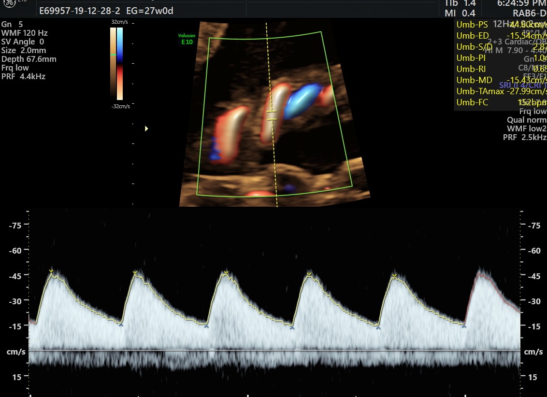Click the TIb 1.4 readout
The height and width of the screenshot is (397, 547).
tap(460, 3)
